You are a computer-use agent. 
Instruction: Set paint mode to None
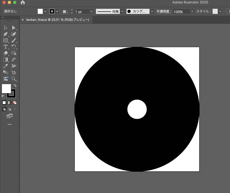(x=15, y=103)
